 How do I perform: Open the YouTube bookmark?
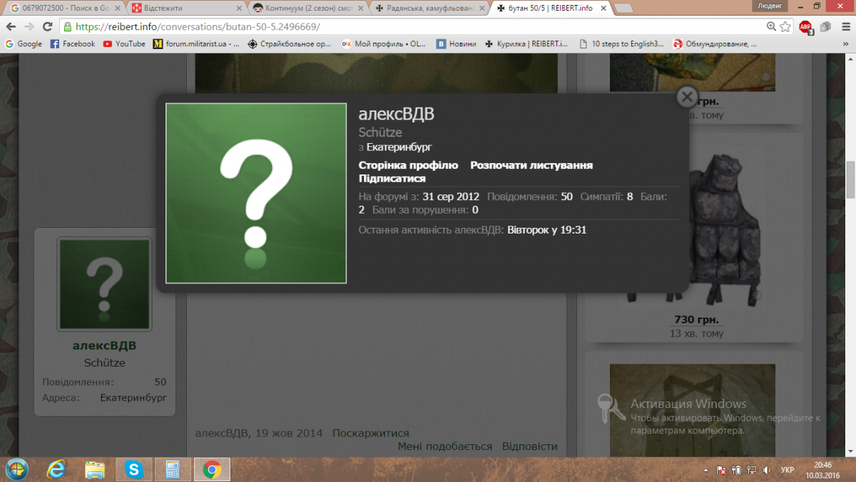coord(124,43)
